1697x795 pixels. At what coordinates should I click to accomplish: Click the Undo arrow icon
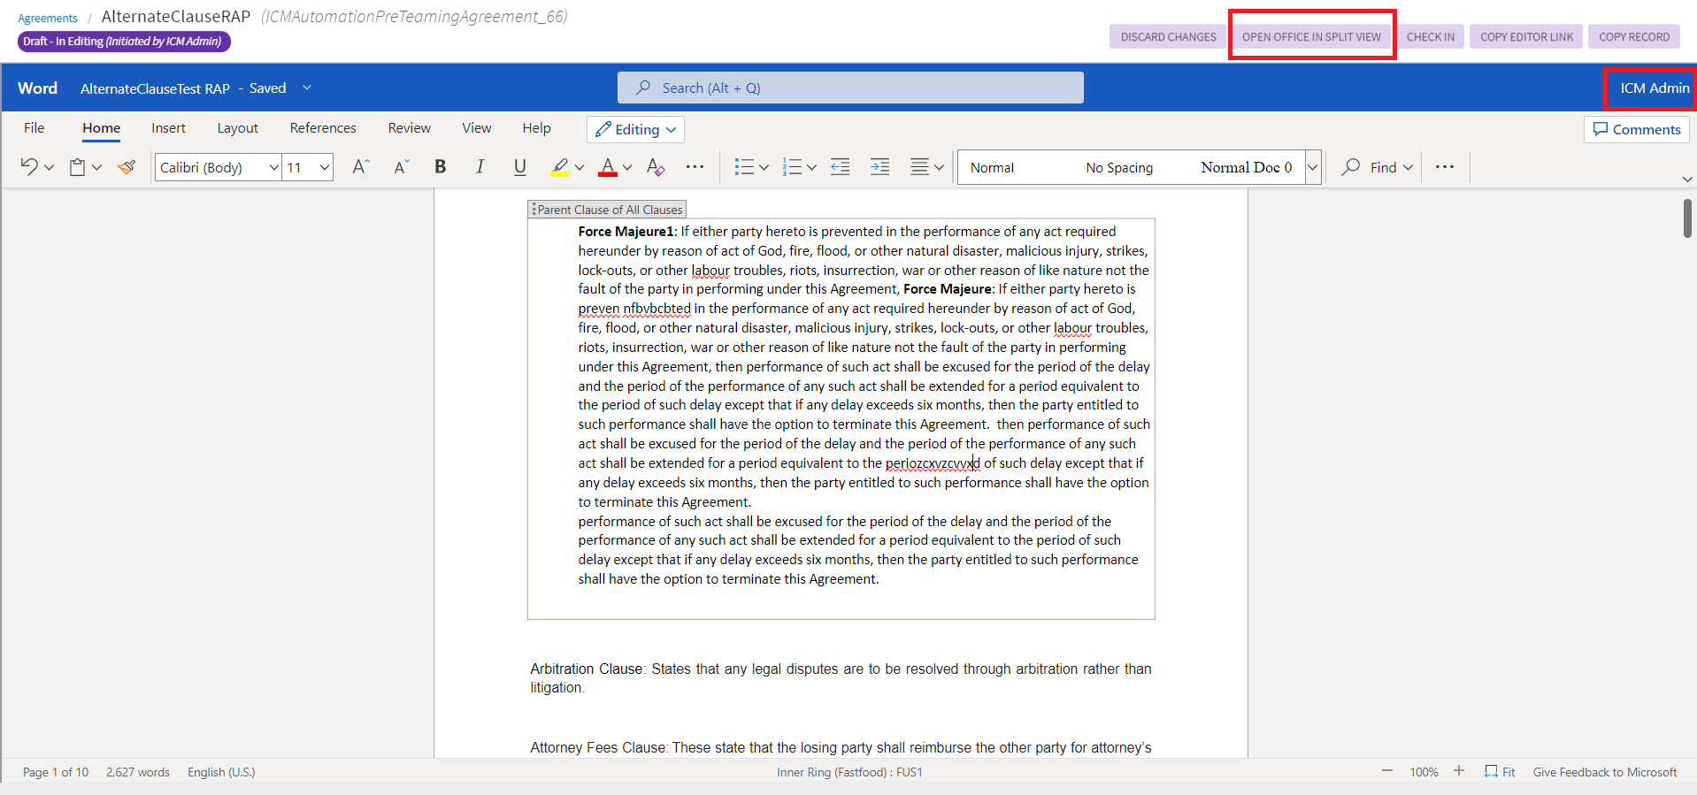(x=29, y=167)
